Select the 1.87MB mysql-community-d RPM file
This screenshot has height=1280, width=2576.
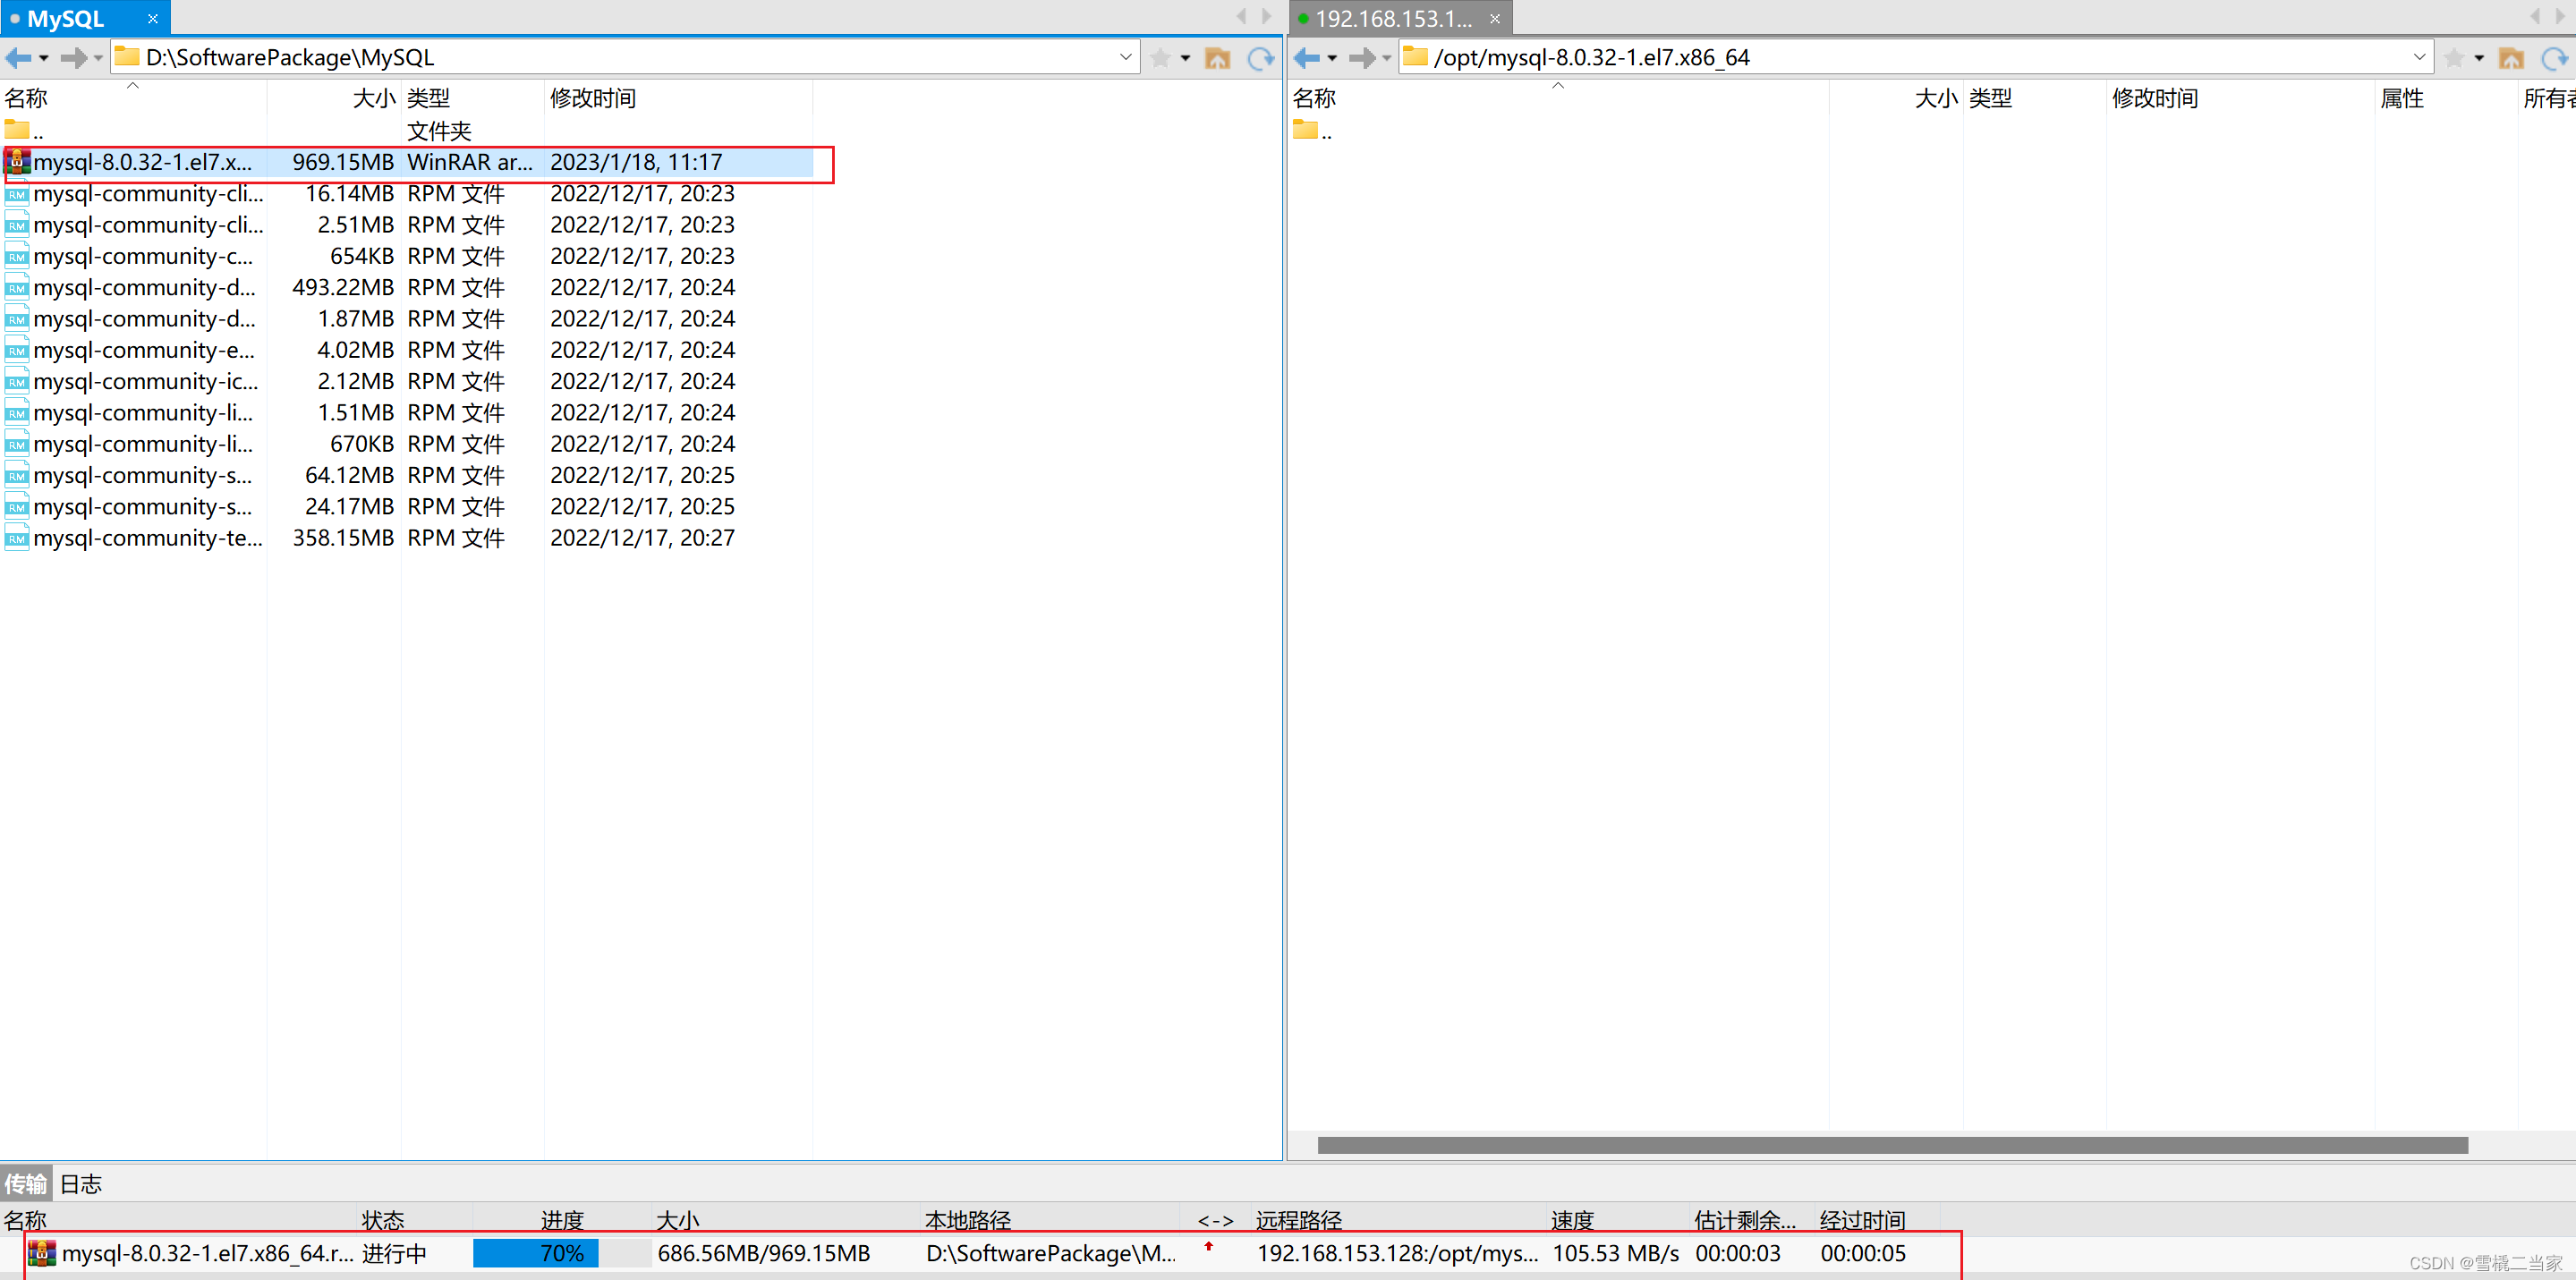click(x=407, y=318)
